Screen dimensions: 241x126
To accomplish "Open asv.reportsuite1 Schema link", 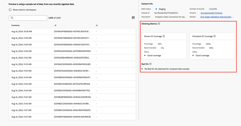I will click(211, 13).
